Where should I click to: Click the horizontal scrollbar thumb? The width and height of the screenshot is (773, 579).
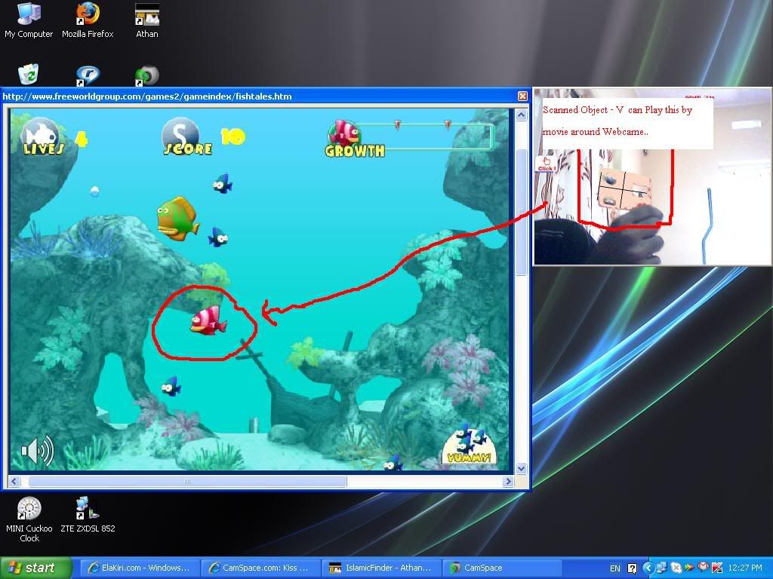[187, 482]
